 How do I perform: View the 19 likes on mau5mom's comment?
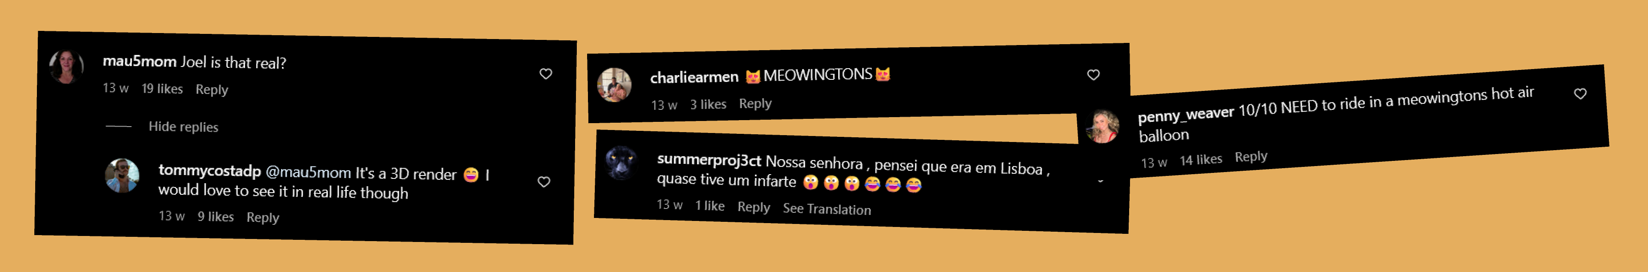[x=162, y=88]
